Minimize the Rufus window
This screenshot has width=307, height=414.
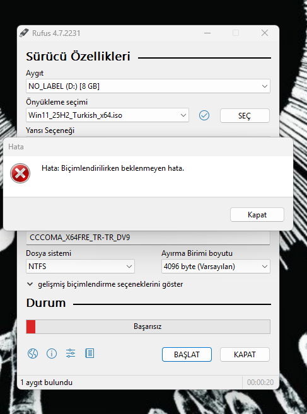tap(207, 33)
